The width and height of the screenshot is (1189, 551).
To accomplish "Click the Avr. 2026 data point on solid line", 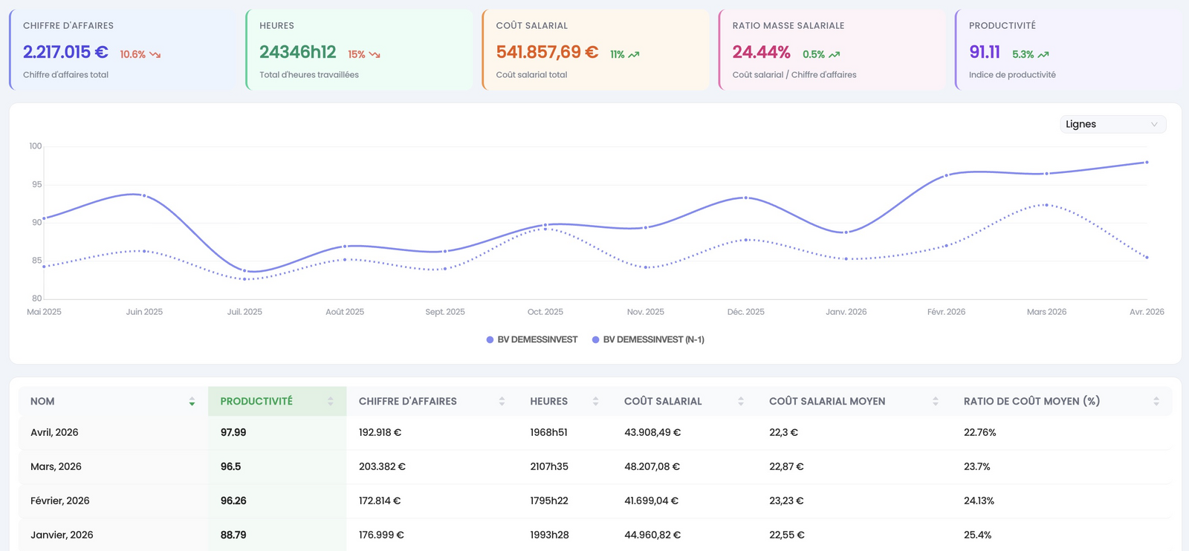I will [x=1147, y=162].
